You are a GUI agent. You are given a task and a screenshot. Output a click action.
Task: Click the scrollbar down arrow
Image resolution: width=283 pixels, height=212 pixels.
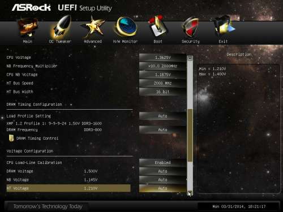click(190, 193)
